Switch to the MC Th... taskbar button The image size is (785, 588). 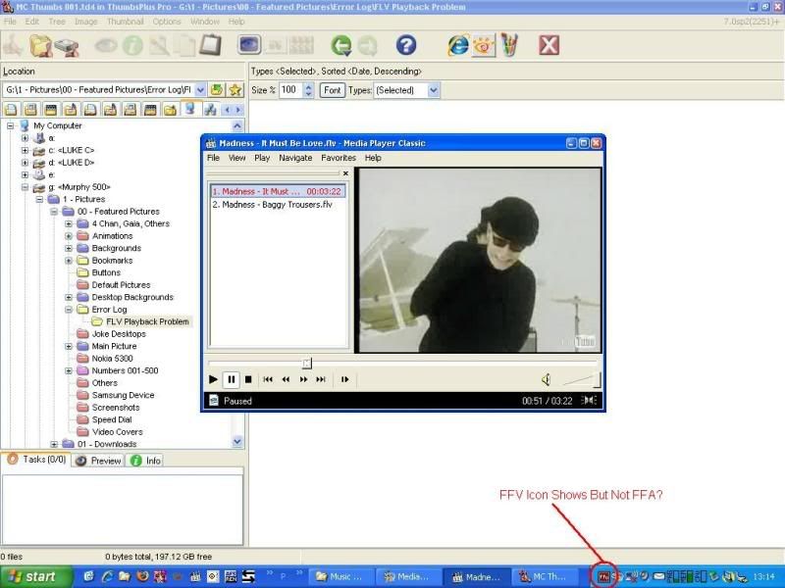coord(547,577)
